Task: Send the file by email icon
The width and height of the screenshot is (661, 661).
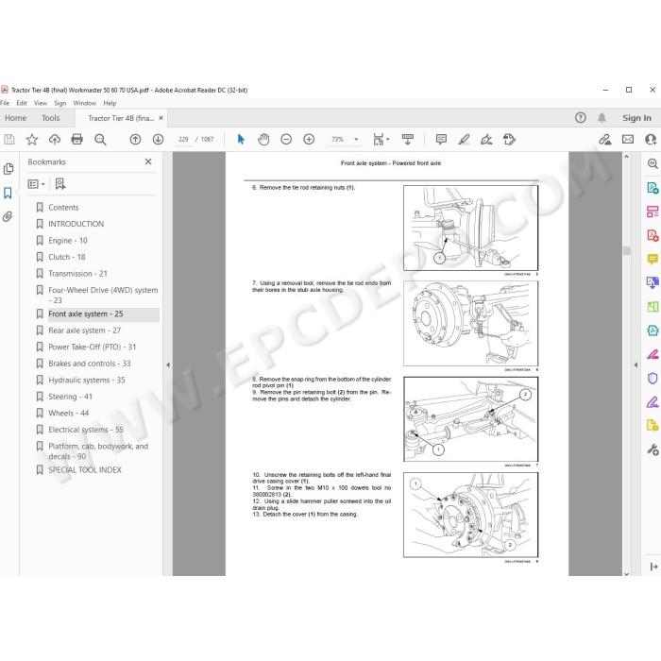Action: click(628, 139)
